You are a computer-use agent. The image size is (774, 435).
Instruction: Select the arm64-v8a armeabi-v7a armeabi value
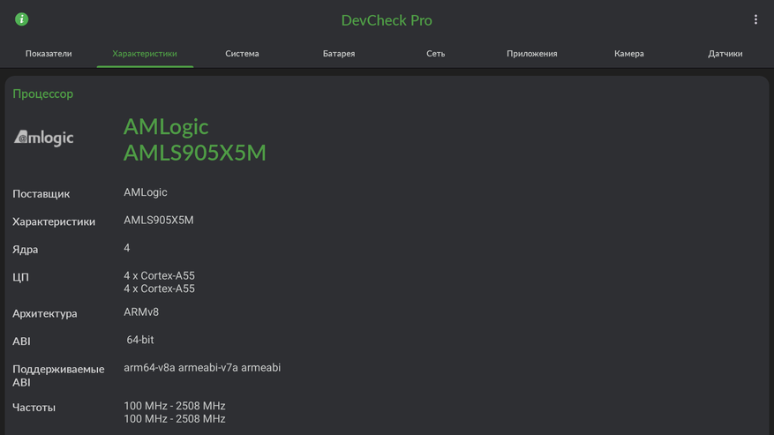(202, 367)
